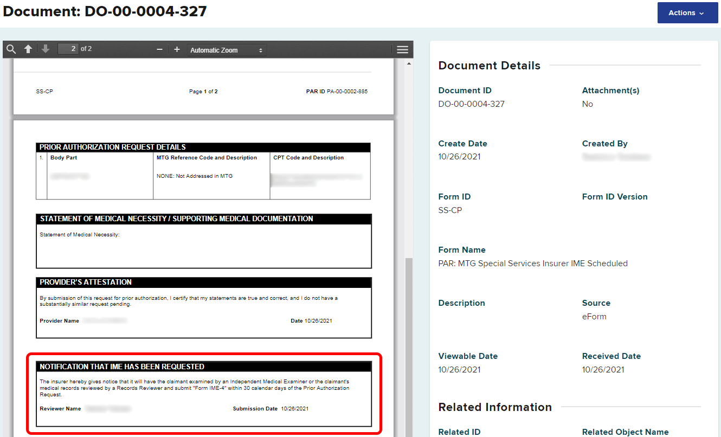721x437 pixels.
Task: Click the Provider's Attestation section header
Action: [86, 282]
